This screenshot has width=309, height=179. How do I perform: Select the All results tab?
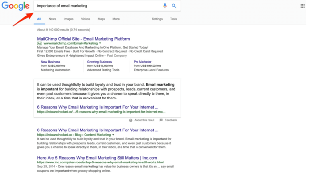pos(39,19)
